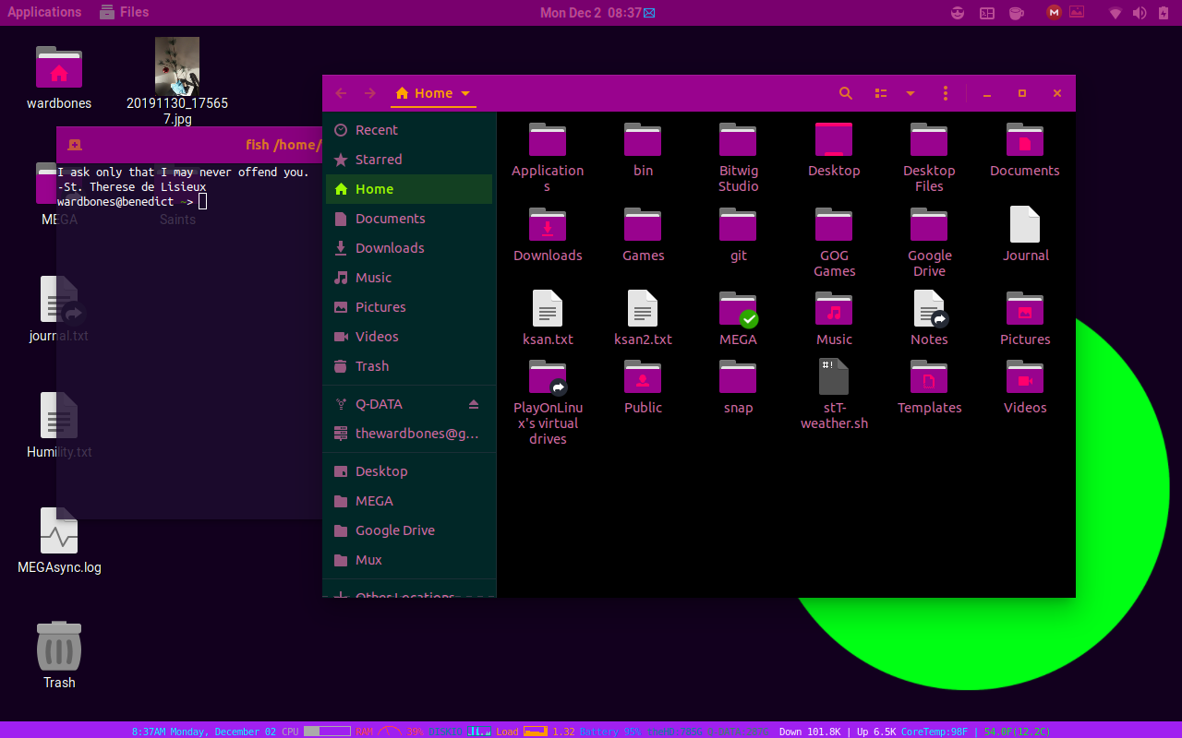Viewport: 1182px width, 738px height.
Task: Open the Music folder in the file grid
Action: pos(834,318)
